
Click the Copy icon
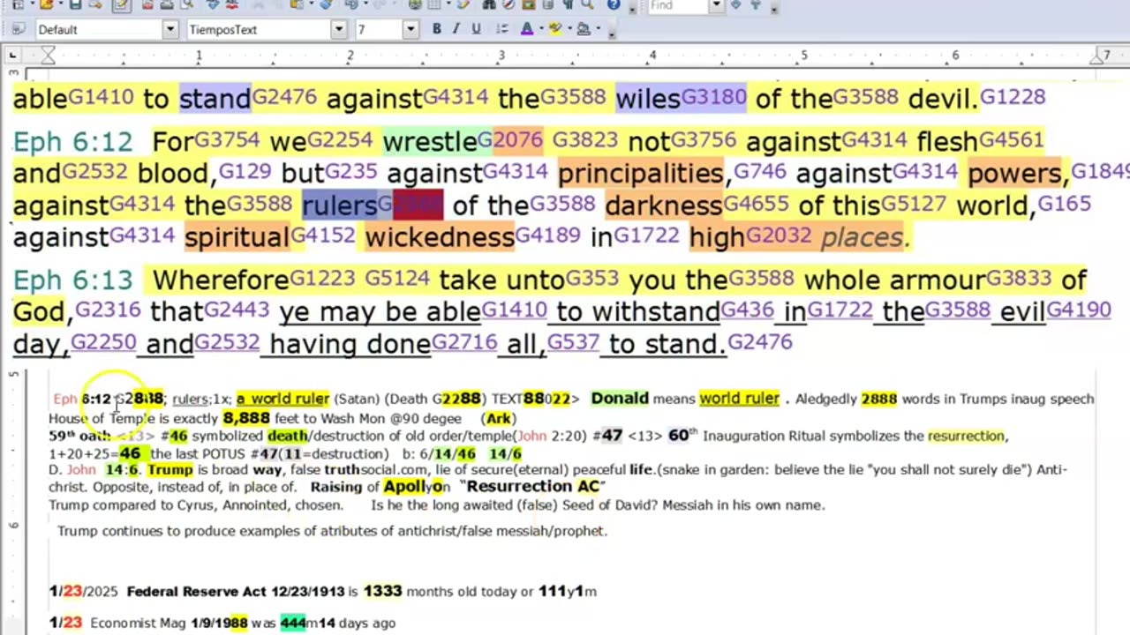click(276, 4)
